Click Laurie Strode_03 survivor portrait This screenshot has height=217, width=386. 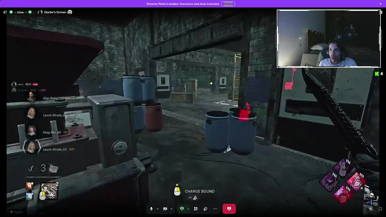(31, 147)
